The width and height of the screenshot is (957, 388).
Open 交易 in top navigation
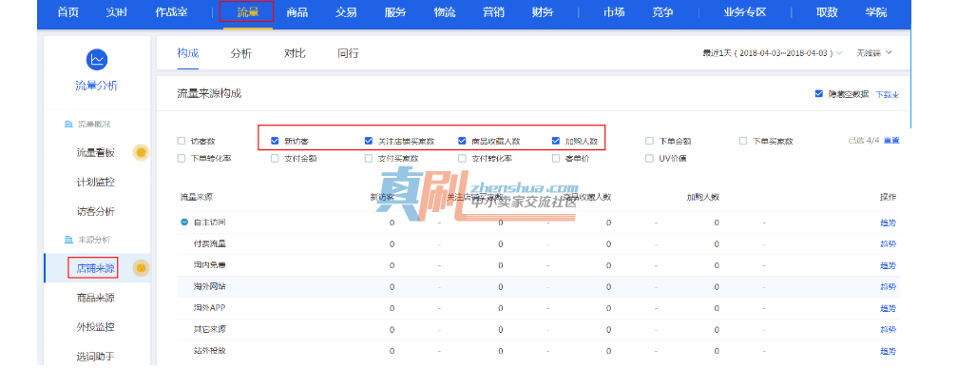coord(346,12)
